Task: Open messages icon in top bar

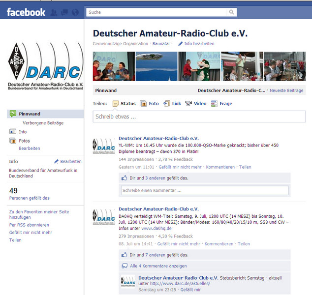Action: (x=64, y=12)
